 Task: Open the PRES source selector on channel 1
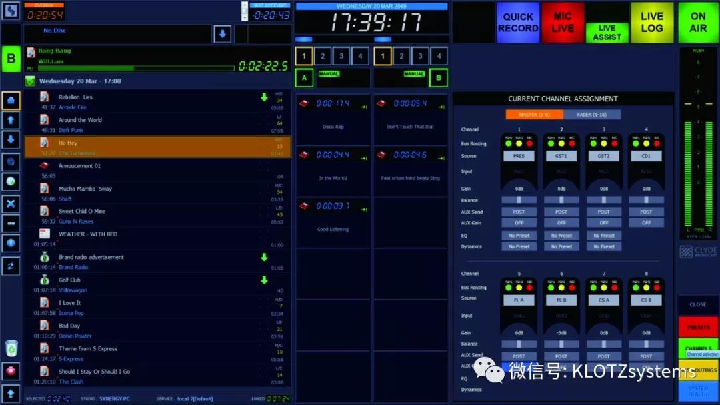coord(519,156)
